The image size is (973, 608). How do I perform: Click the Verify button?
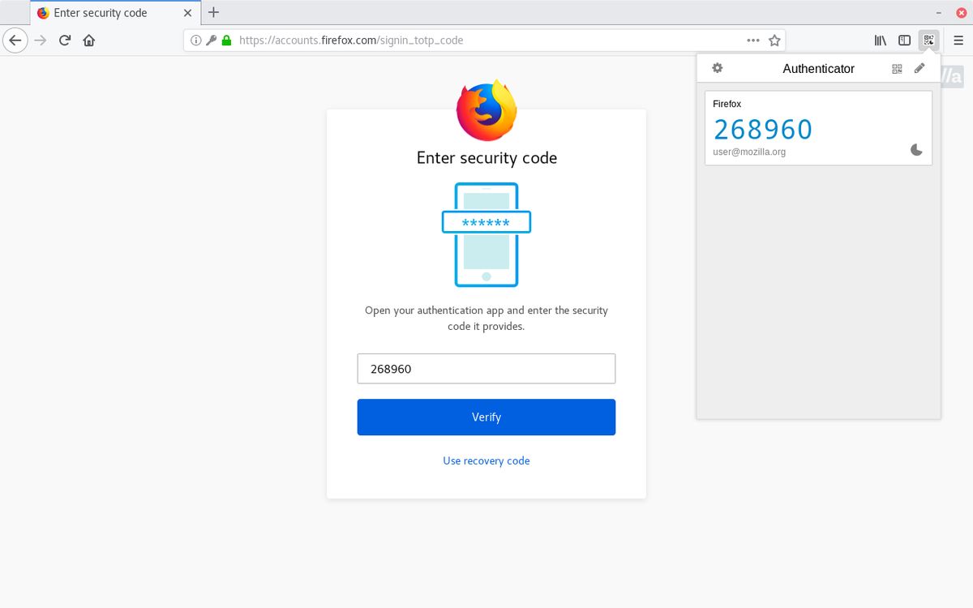486,417
